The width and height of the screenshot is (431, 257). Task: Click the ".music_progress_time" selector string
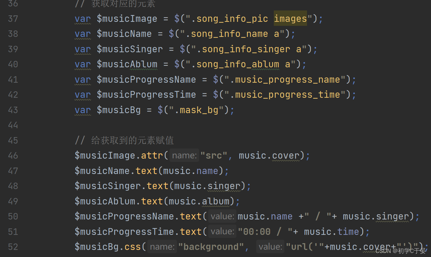point(285,95)
